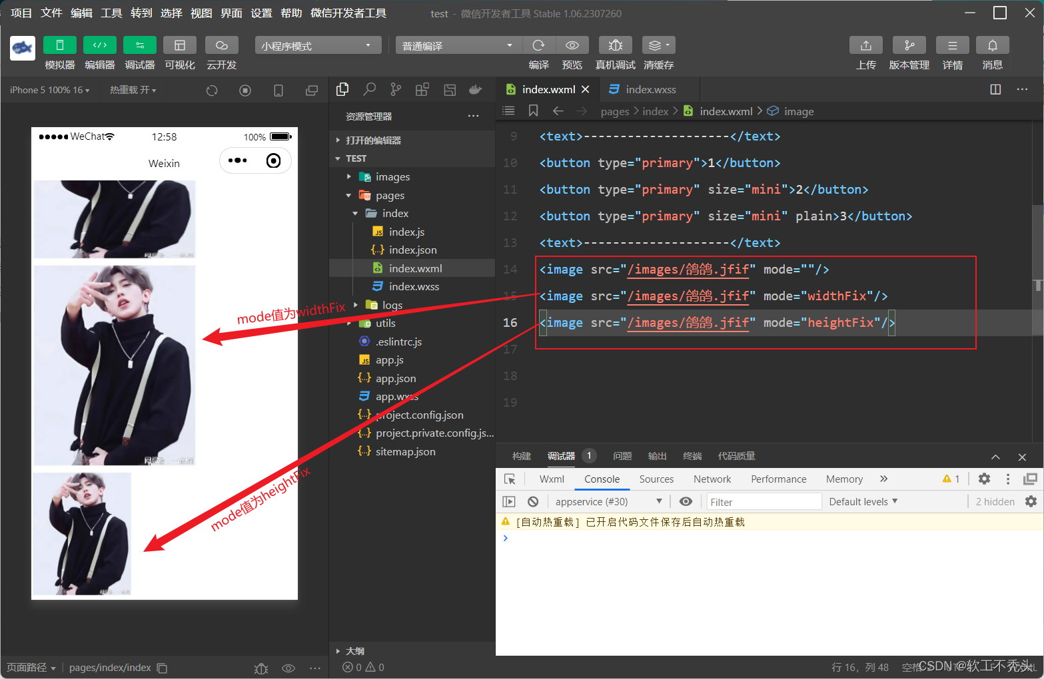Toggle the 调试器 debugger panel button
The width and height of the screenshot is (1044, 679).
pos(140,45)
